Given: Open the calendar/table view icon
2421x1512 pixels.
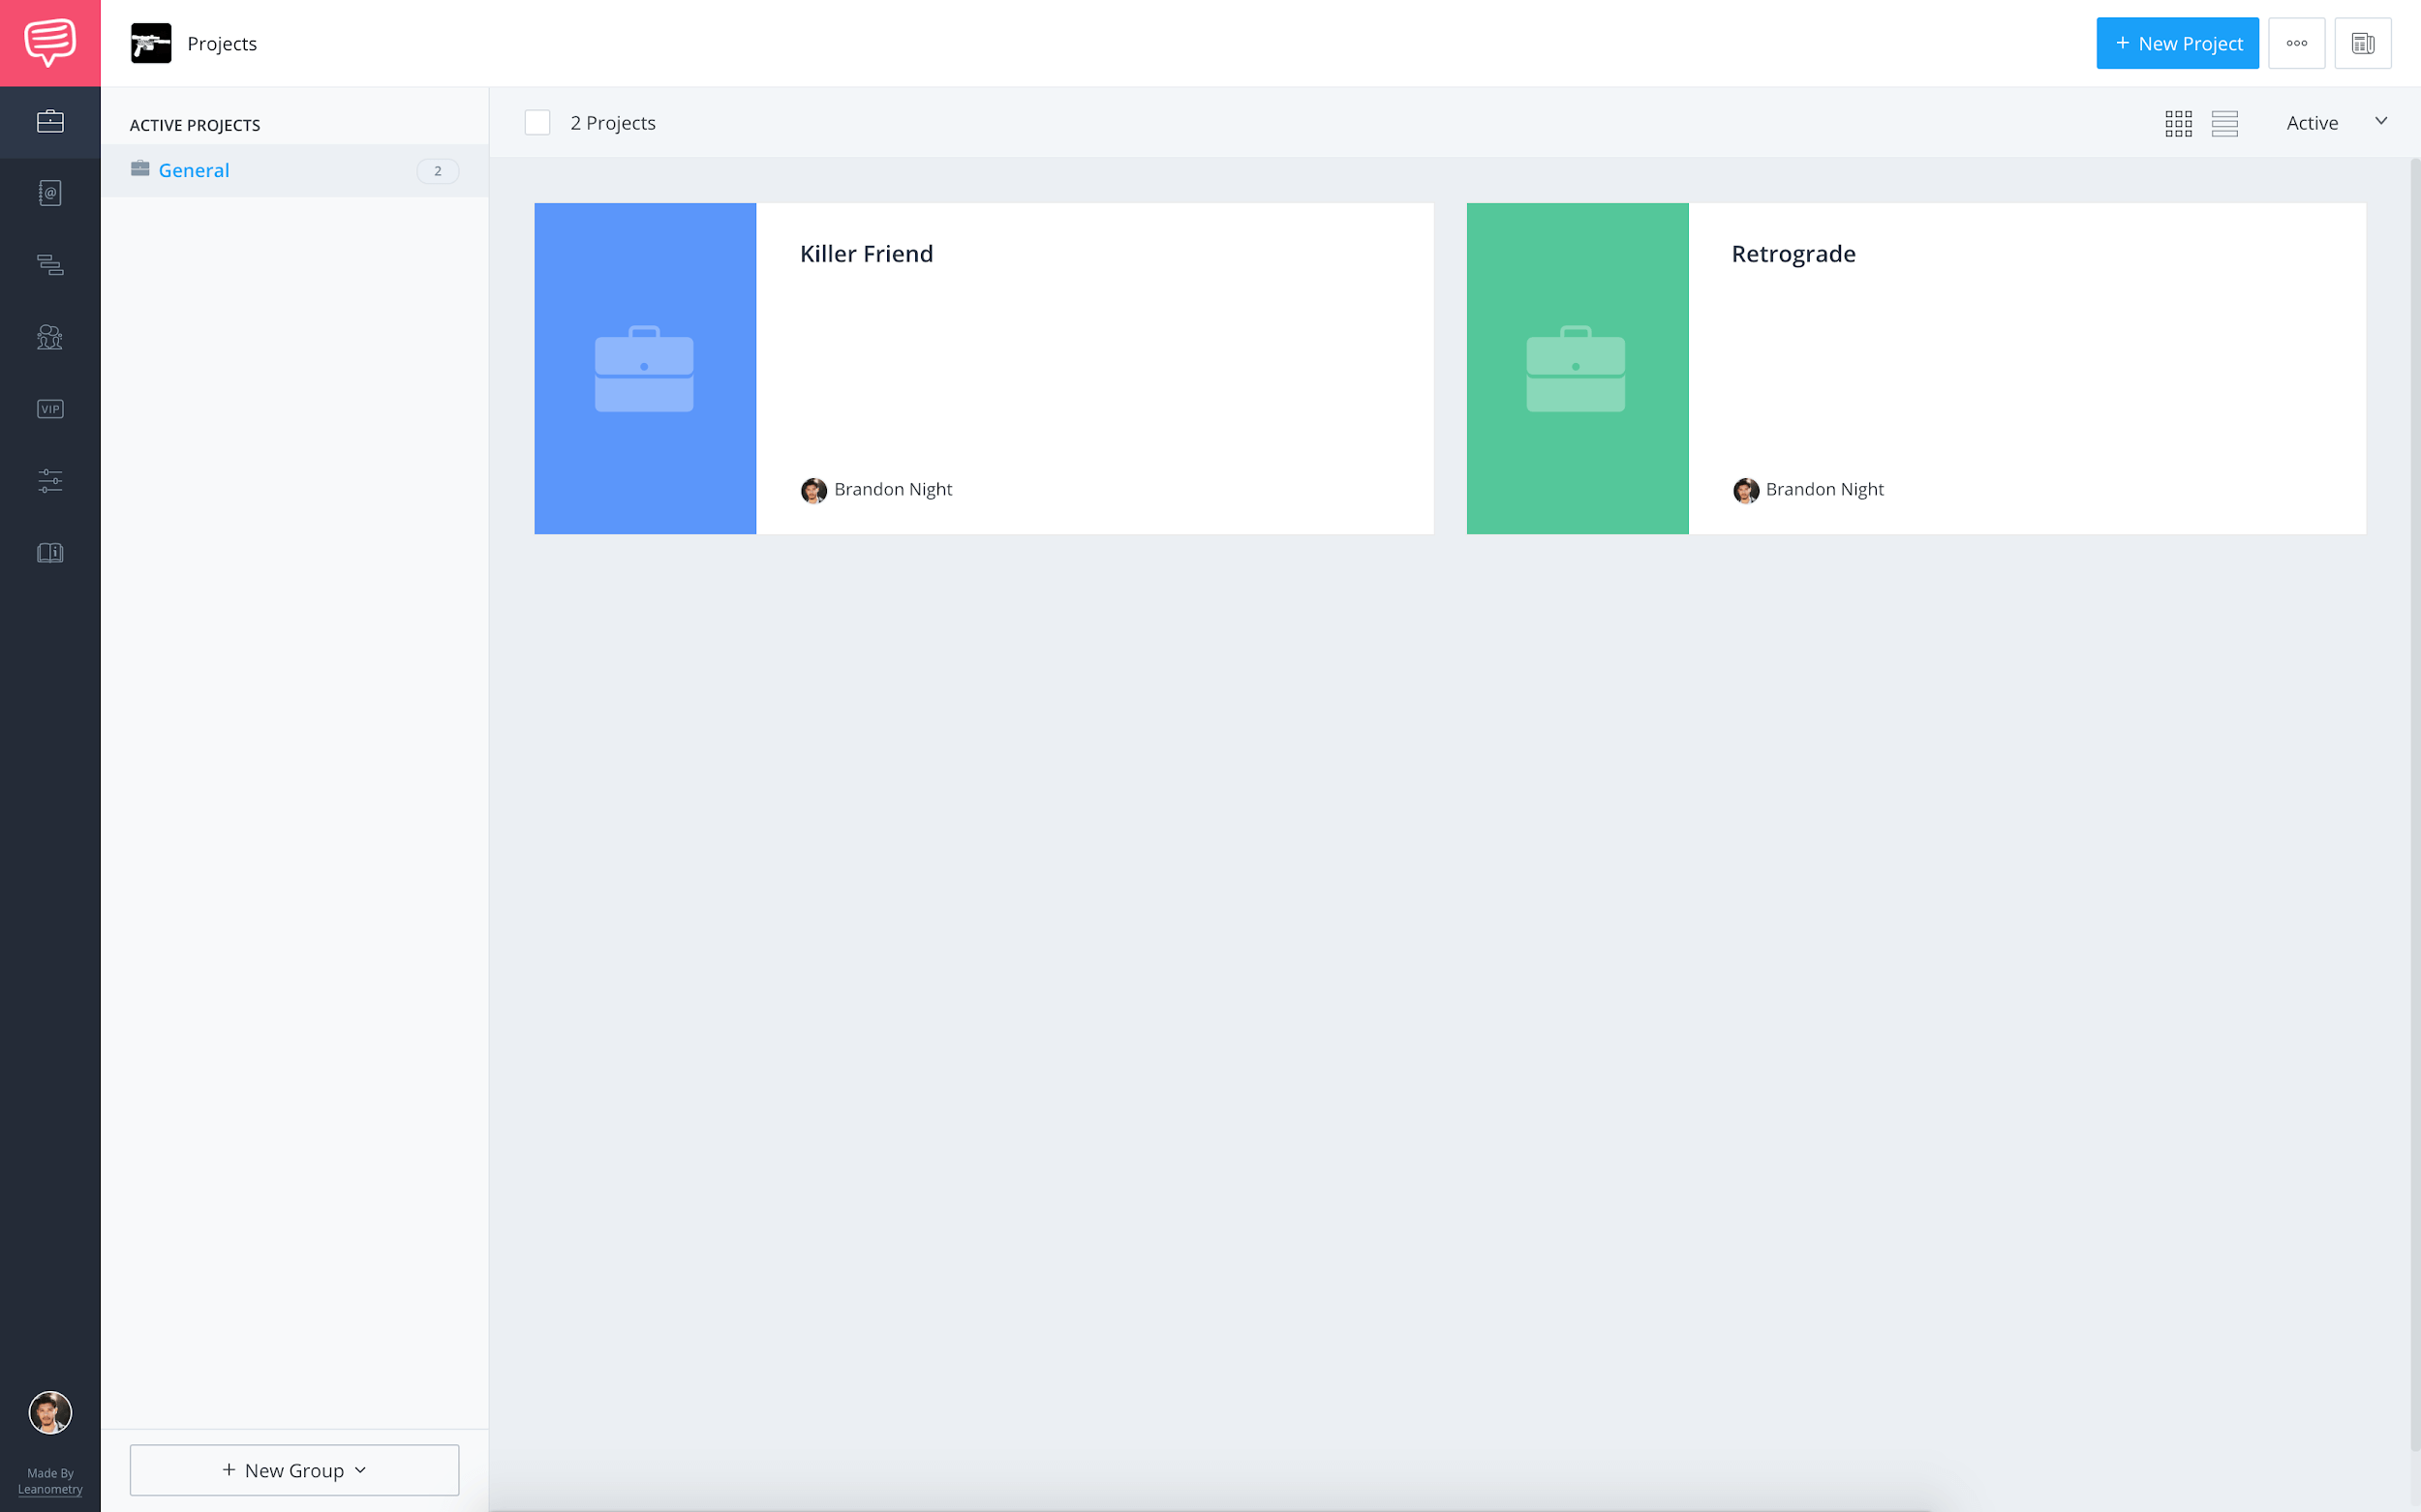Looking at the screenshot, I should coord(2365,44).
